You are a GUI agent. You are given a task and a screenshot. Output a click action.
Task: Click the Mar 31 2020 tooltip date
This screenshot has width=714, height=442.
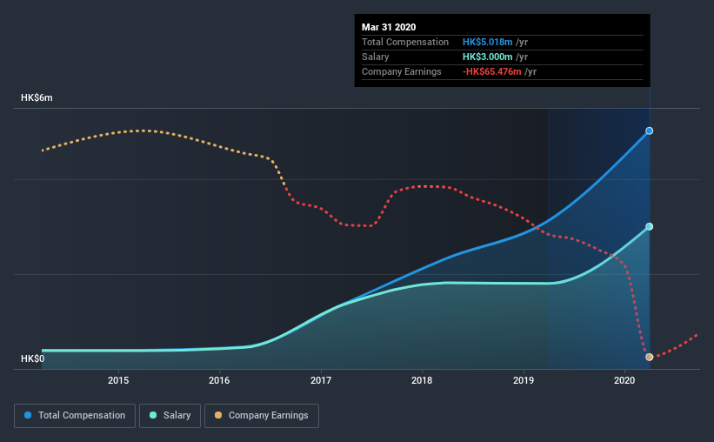coord(389,27)
